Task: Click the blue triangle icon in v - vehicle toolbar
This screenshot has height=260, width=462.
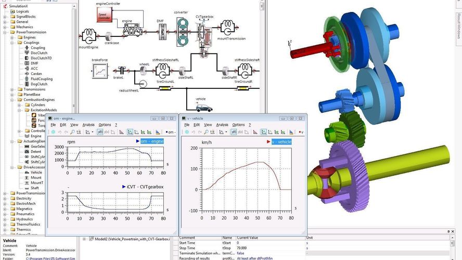Action: (x=291, y=132)
